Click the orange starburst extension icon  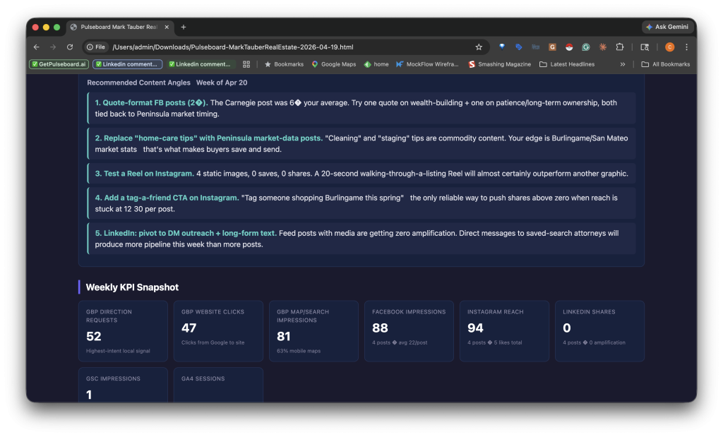(603, 47)
